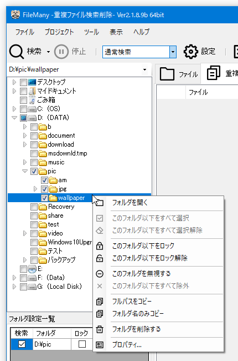Click the properties card icon

pyautogui.click(x=100, y=345)
